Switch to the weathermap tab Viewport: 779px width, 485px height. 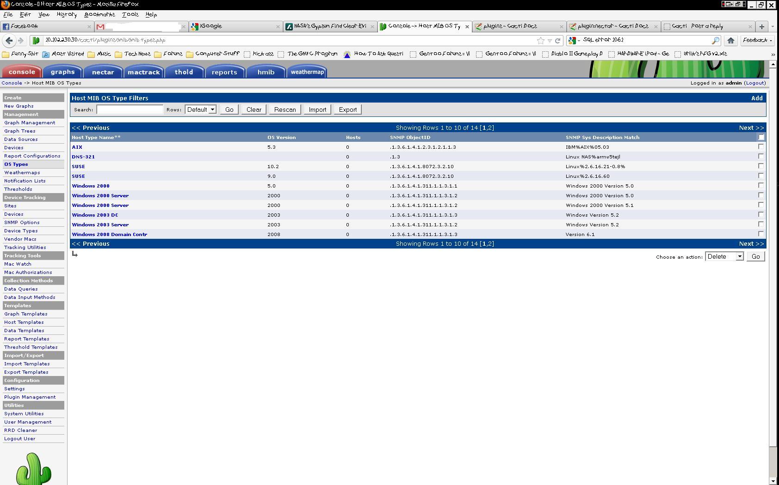coord(307,72)
